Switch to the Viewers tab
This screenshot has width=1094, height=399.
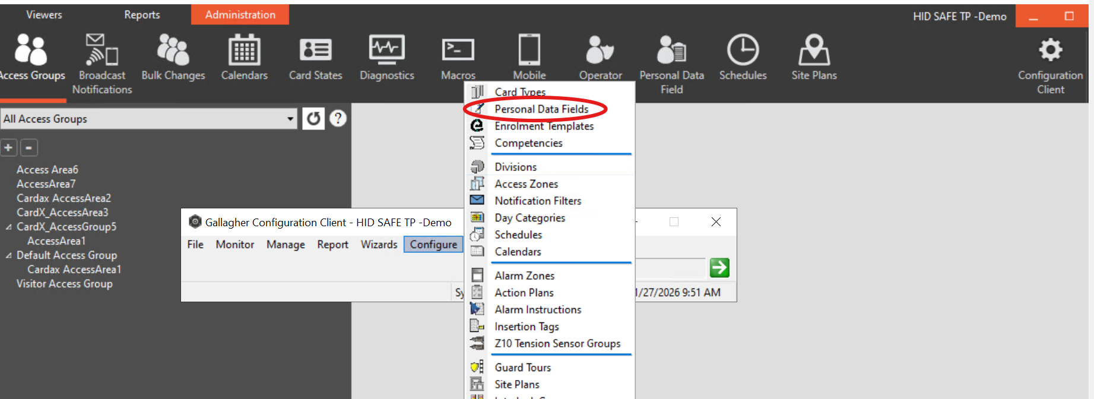tap(44, 15)
